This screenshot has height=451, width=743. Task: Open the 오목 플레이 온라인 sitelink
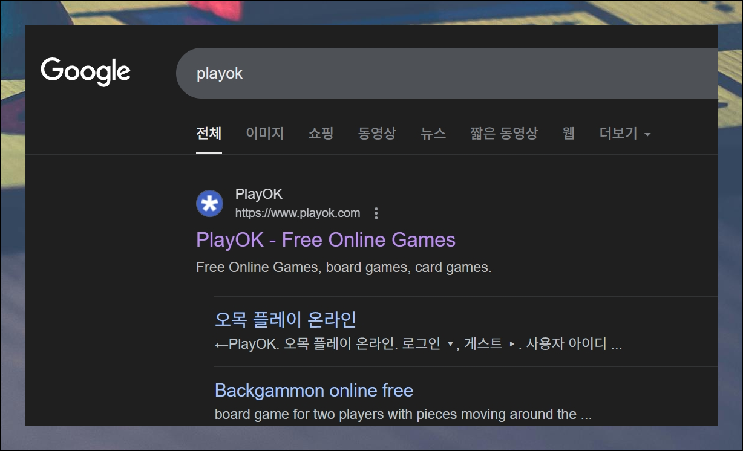286,319
